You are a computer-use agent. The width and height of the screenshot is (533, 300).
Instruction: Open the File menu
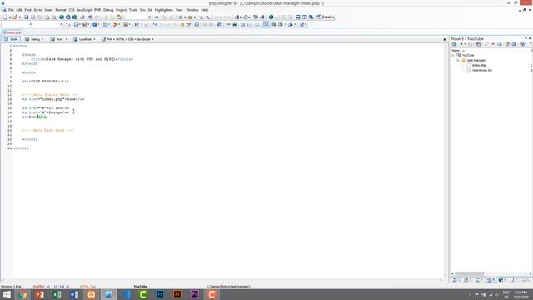coord(11,10)
